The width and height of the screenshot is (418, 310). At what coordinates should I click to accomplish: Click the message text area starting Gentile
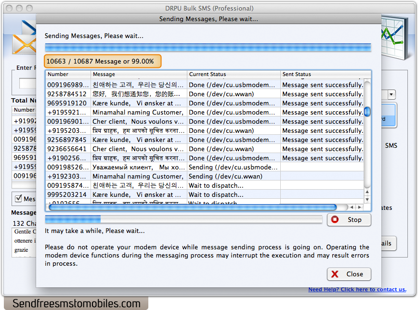(24, 242)
